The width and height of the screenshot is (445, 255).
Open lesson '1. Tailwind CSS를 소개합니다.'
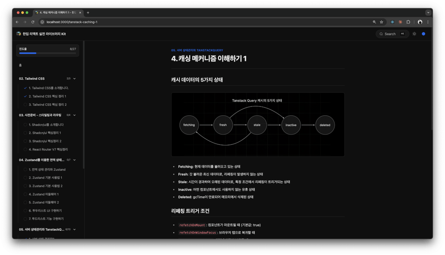coord(49,88)
